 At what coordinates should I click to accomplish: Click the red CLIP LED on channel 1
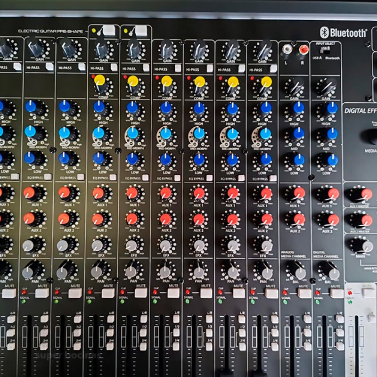pyautogui.click(x=24, y=292)
